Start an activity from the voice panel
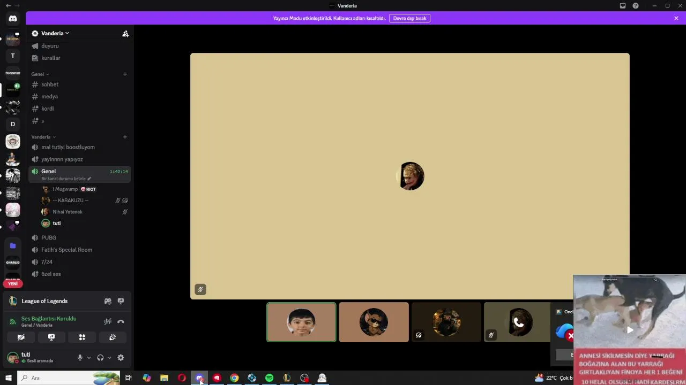Image resolution: width=686 pixels, height=385 pixels. coord(82,337)
